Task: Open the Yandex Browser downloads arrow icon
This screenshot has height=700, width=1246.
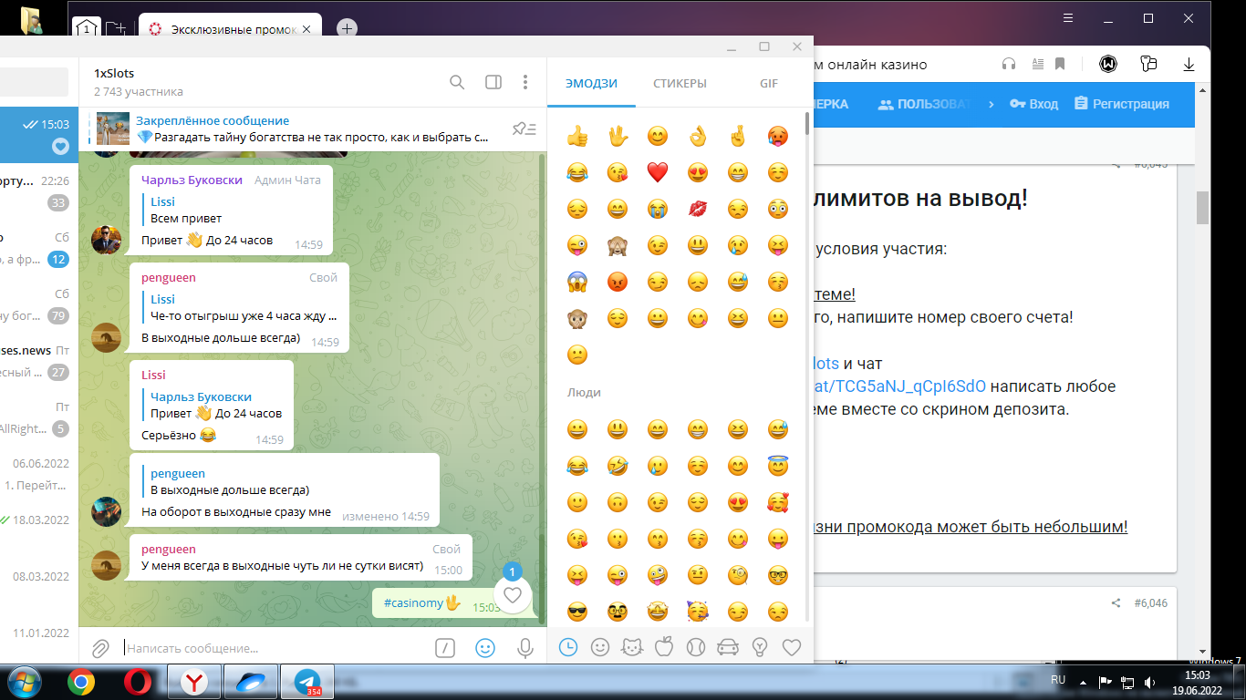Action: pyautogui.click(x=1189, y=64)
